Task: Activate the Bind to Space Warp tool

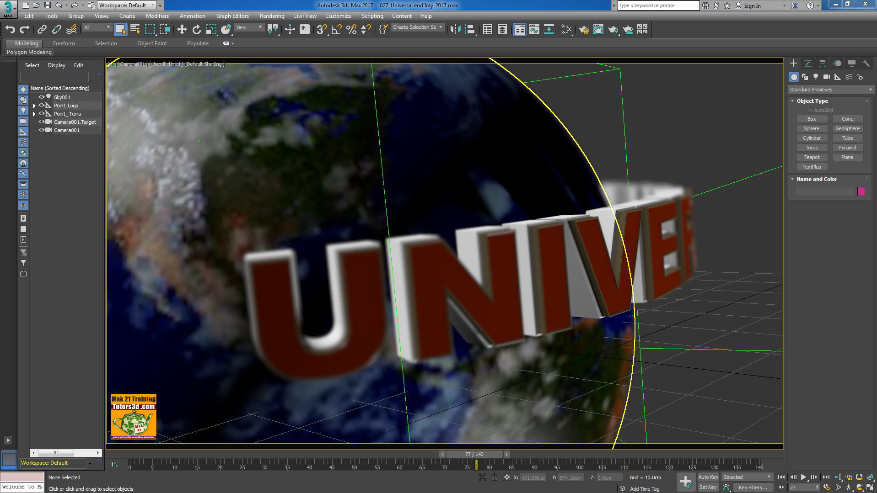Action: (x=71, y=30)
